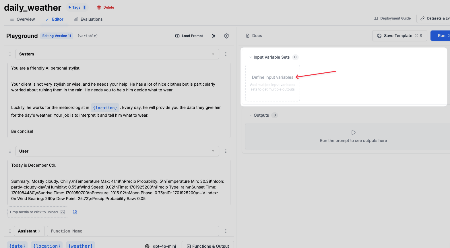Open the gpt-4o-mini model selector
The image size is (450, 248).
(x=160, y=246)
